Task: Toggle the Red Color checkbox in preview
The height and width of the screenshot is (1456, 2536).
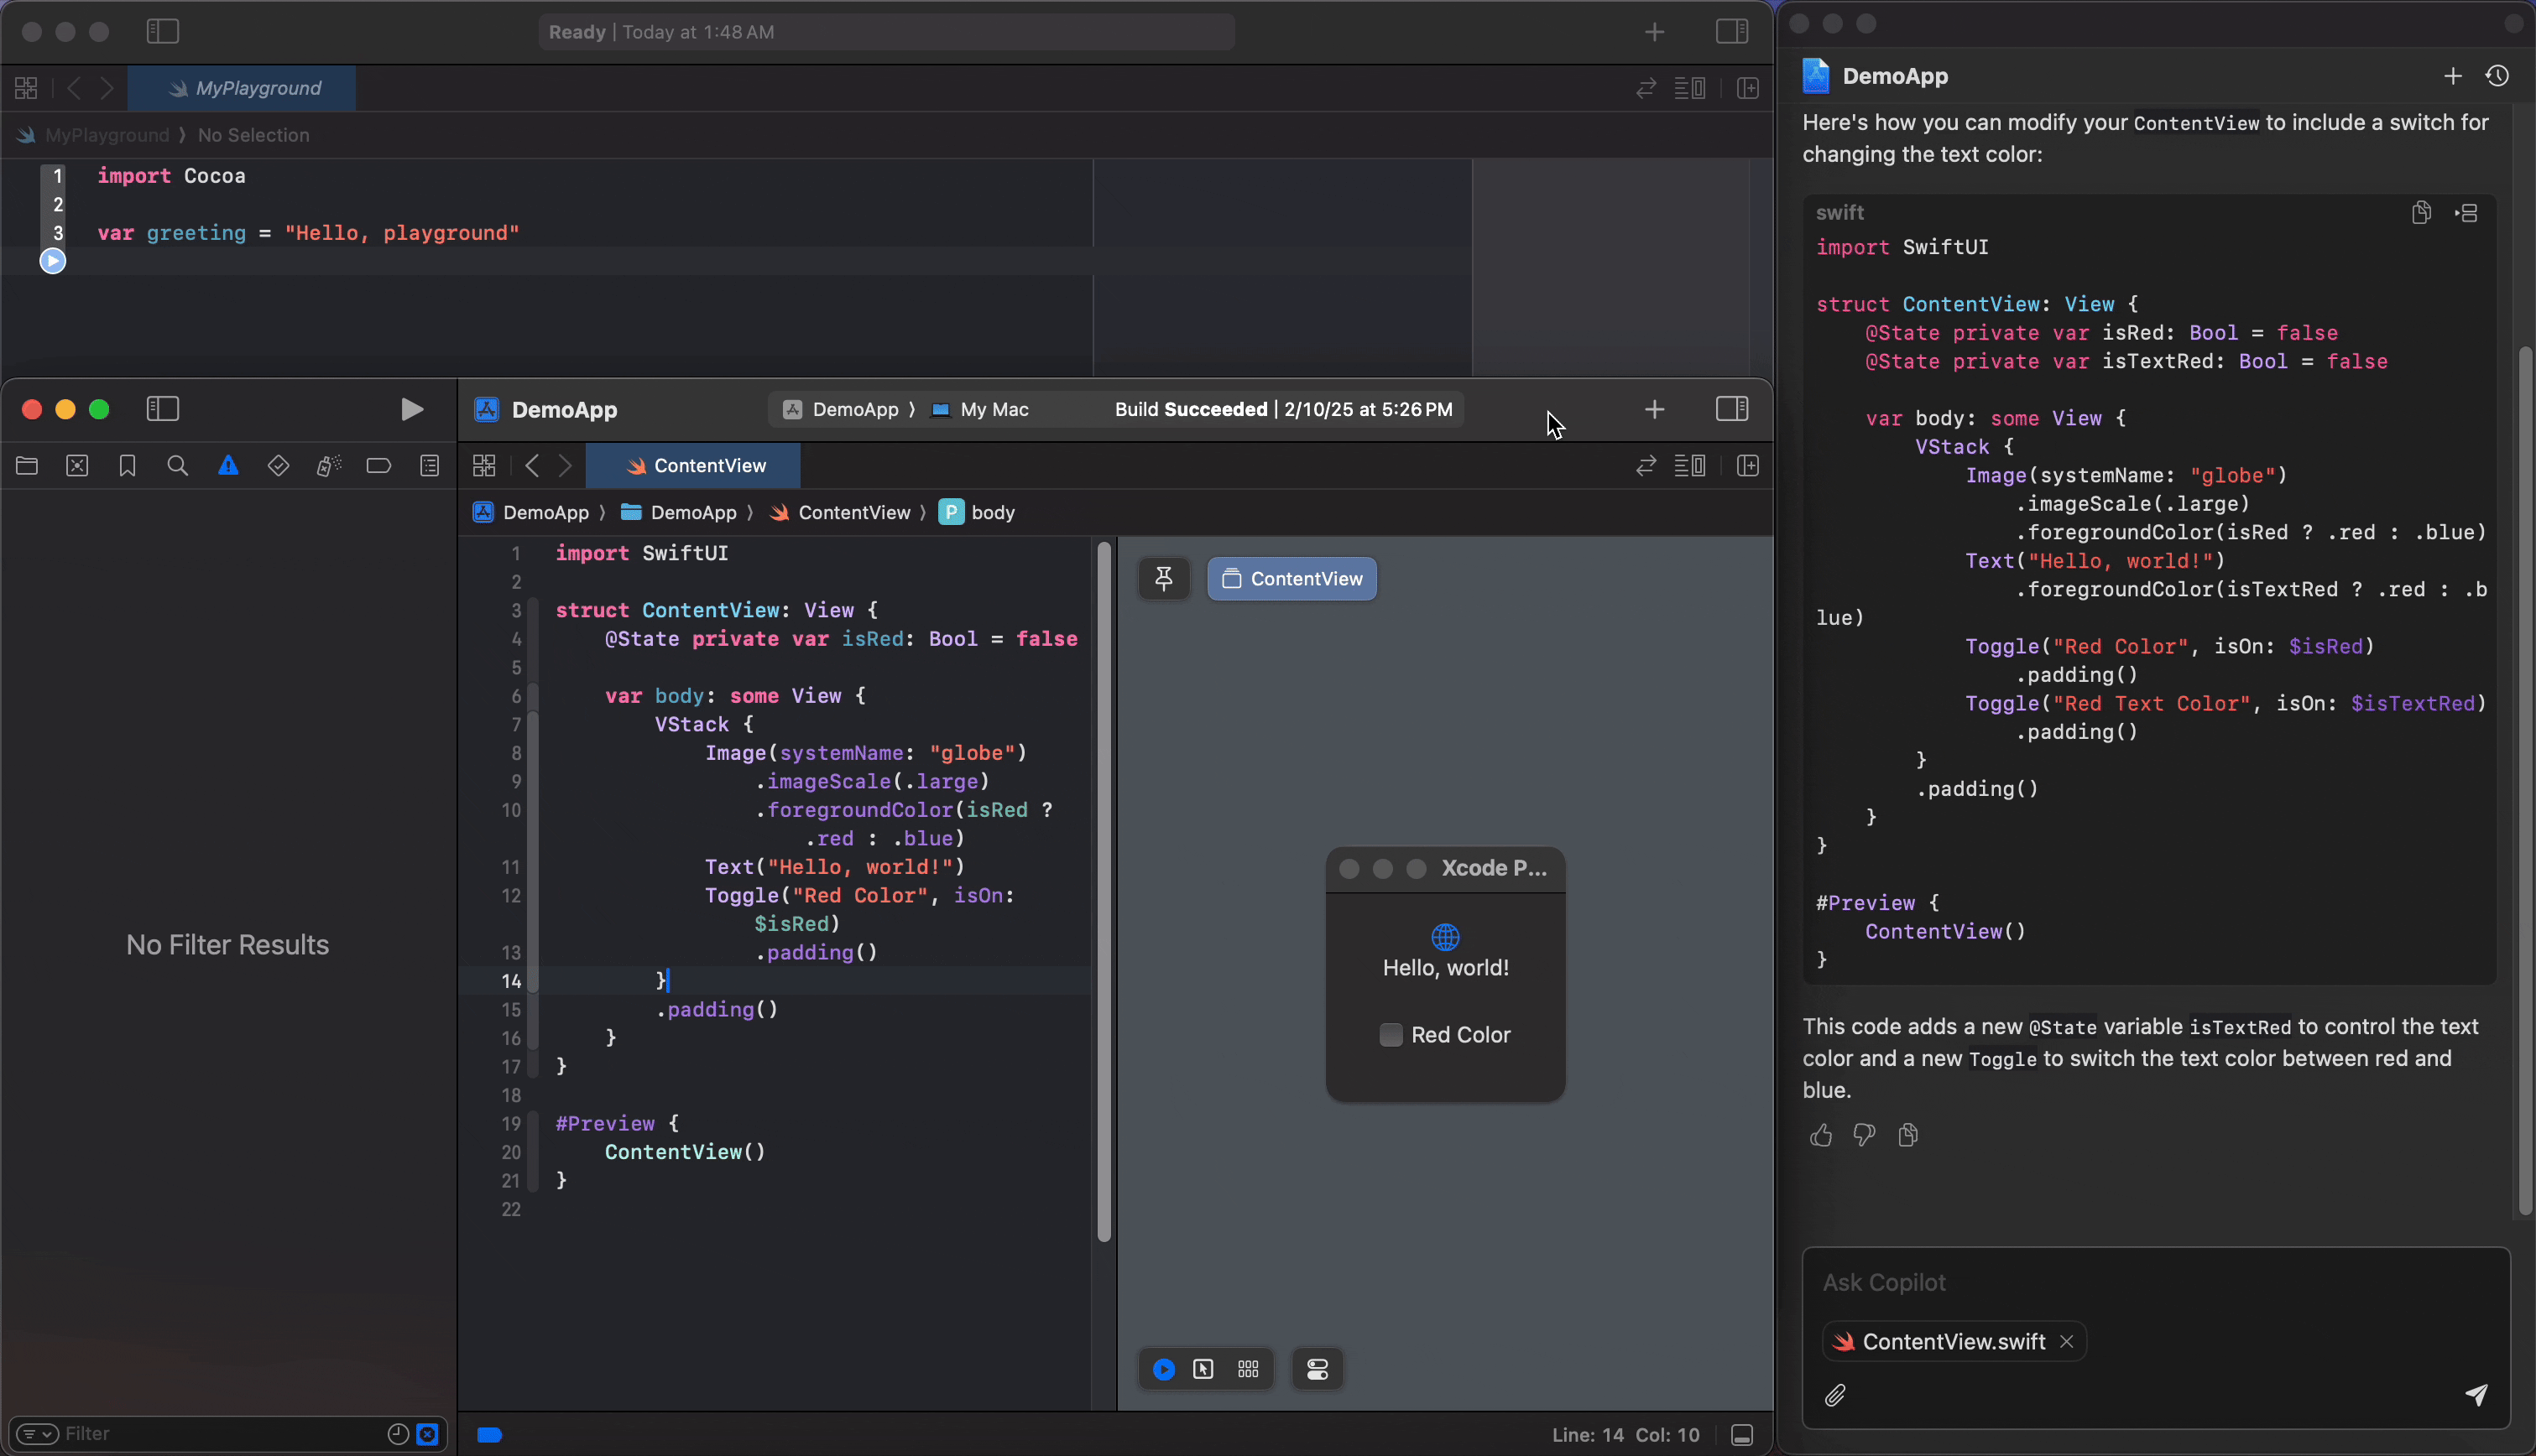Action: [1391, 1035]
